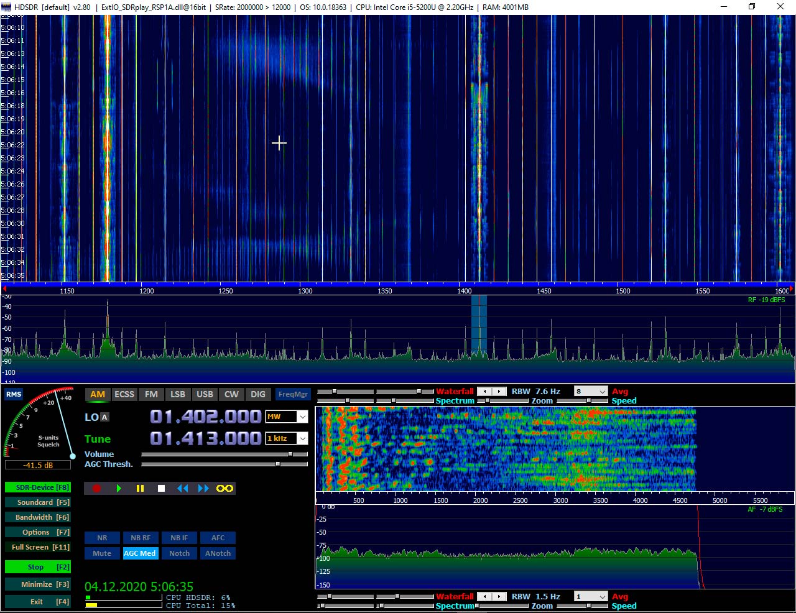Select DIG mode
Viewport: 796px width, 613px height.
tap(258, 394)
